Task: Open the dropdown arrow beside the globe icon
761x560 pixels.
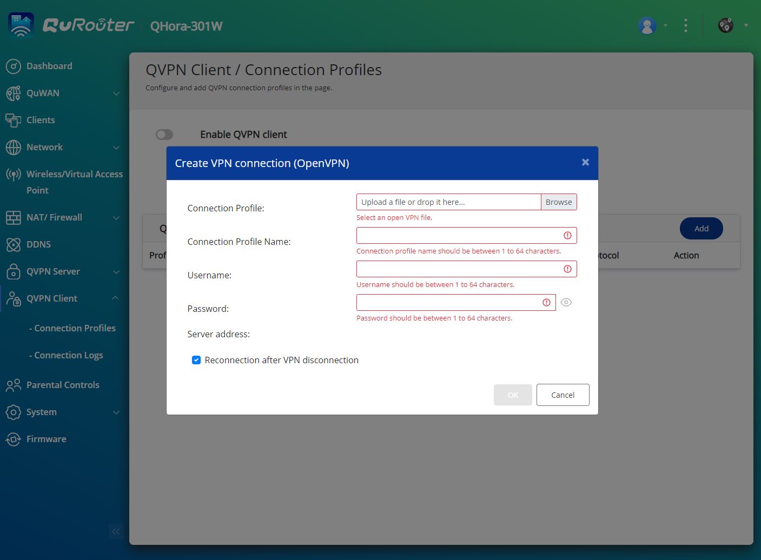Action: (746, 25)
